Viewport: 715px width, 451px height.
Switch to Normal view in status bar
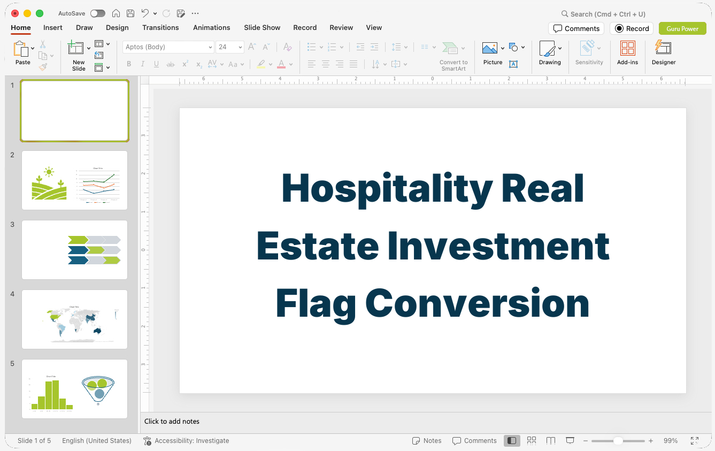pyautogui.click(x=512, y=441)
